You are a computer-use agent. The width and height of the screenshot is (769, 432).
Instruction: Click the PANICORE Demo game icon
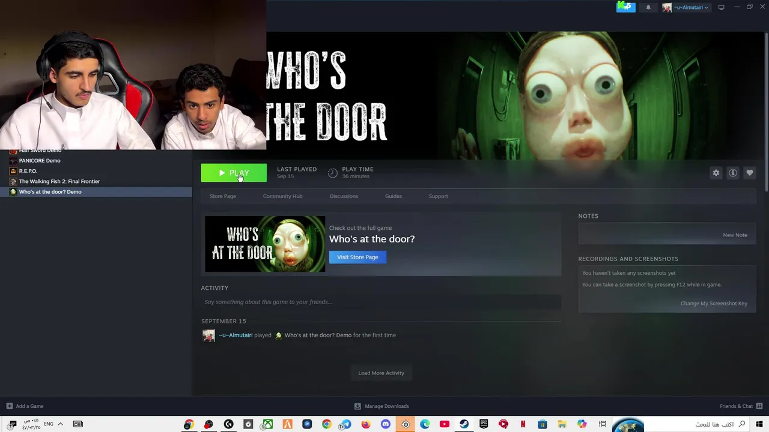pos(13,161)
